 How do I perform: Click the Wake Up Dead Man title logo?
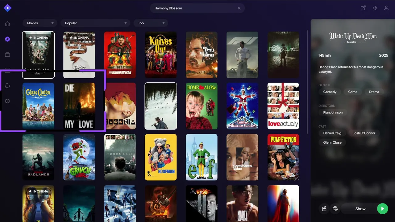[353, 38]
